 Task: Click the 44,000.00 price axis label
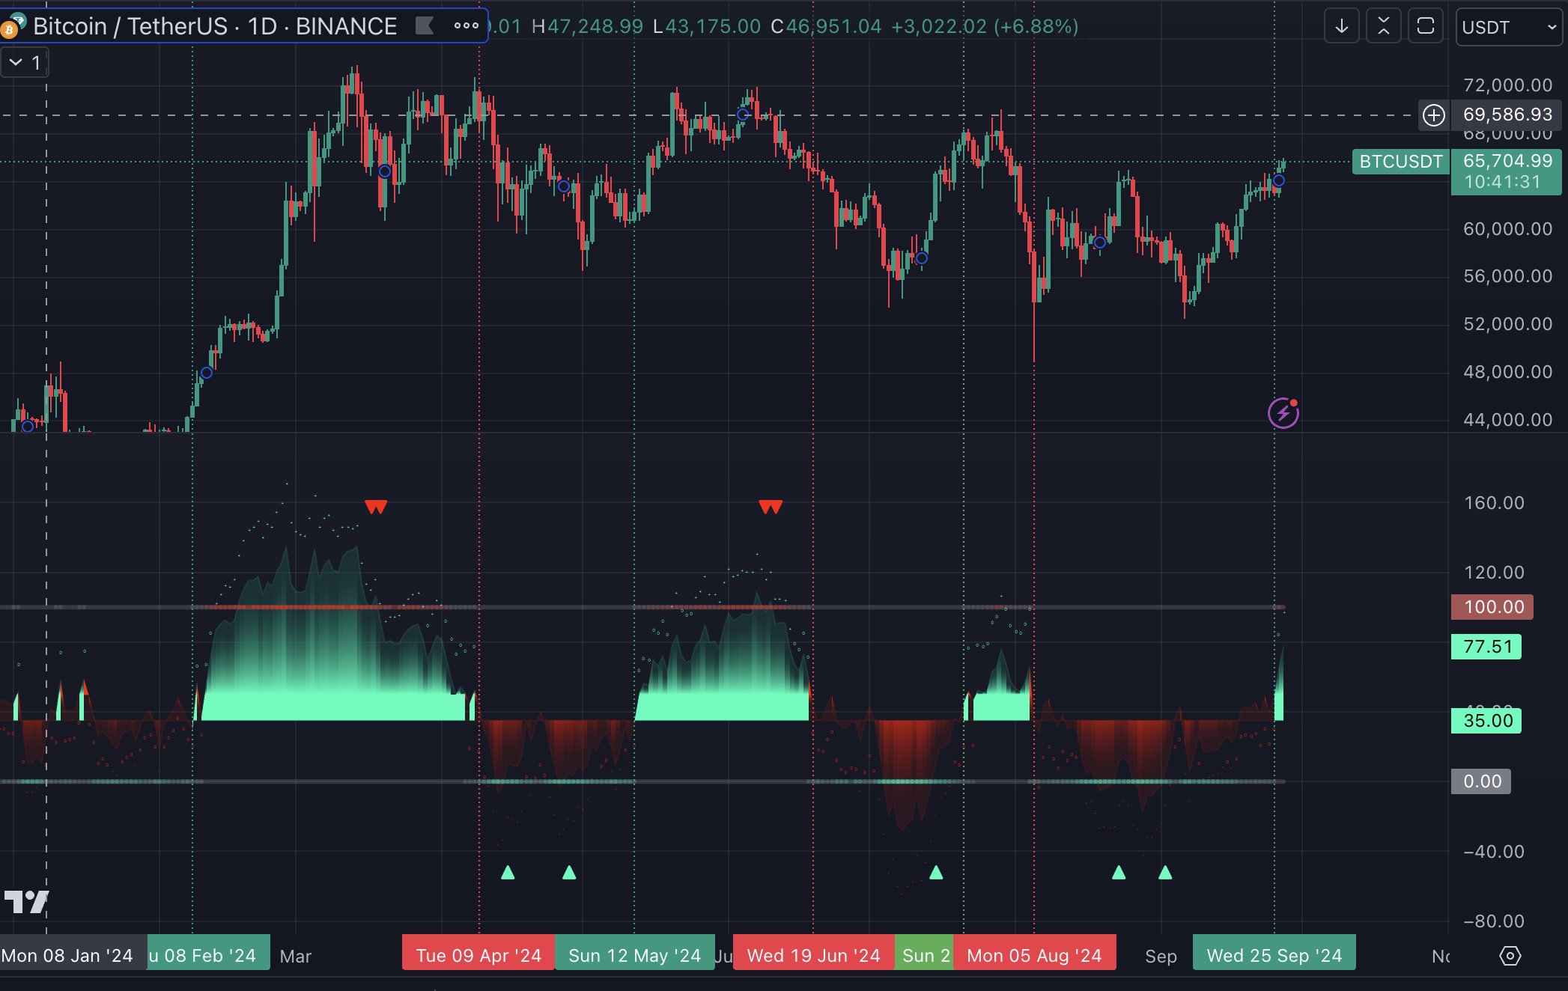(1507, 420)
